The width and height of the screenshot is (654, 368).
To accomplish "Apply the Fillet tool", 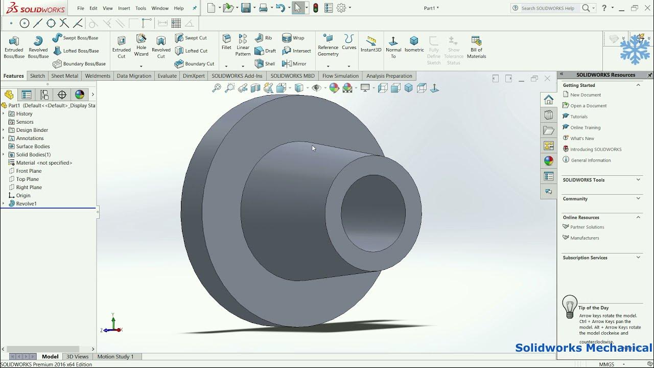I will (226, 42).
